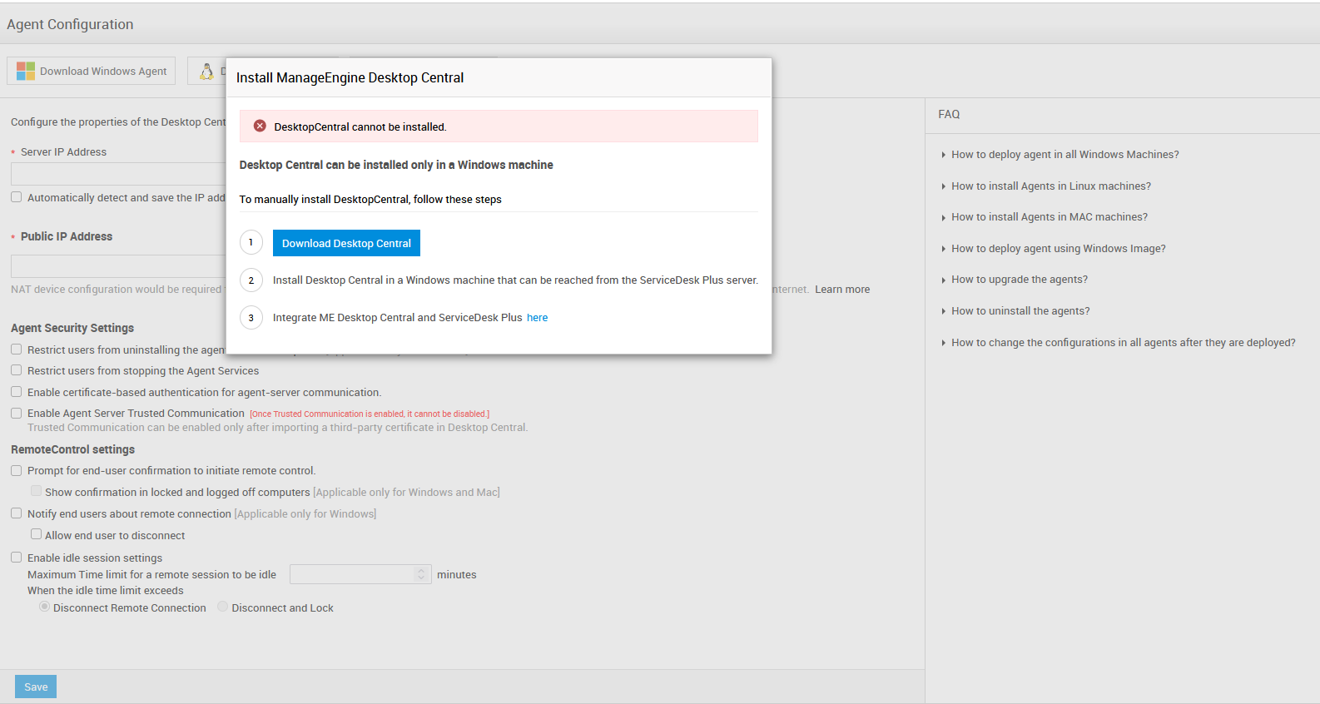Screen dimensions: 1320x704
Task: Expand How to deploy agent using Windows Image
Action: pos(1058,249)
